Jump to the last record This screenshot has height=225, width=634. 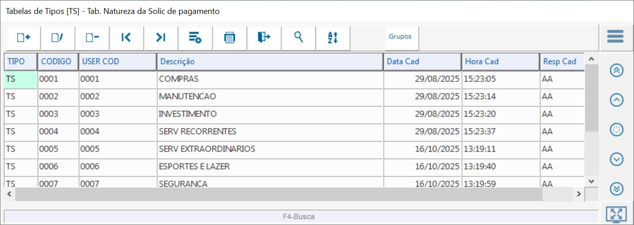pos(161,38)
